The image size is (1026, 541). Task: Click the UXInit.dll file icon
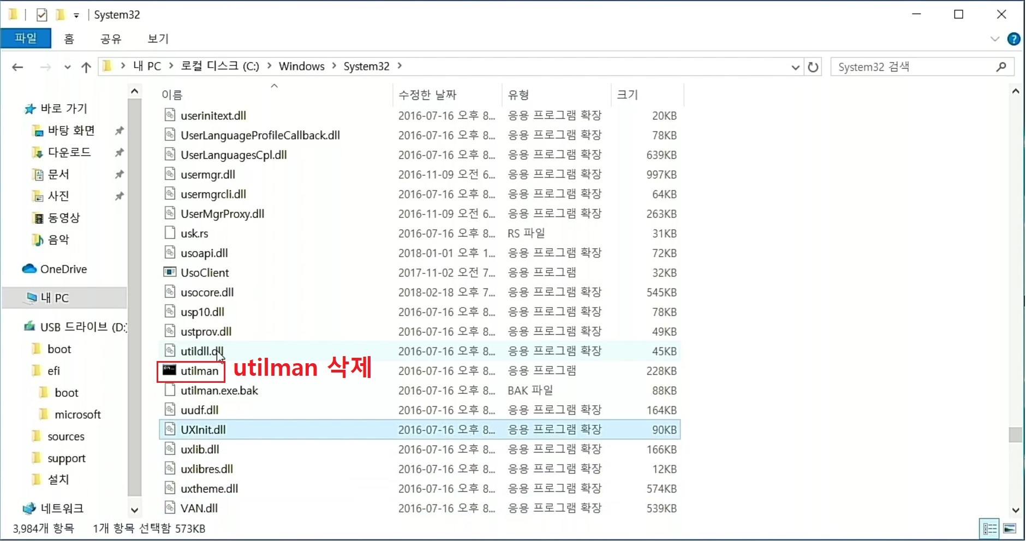pyautogui.click(x=170, y=429)
